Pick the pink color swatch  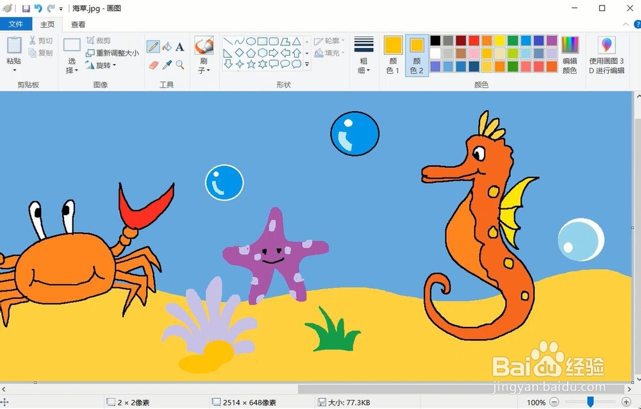click(474, 53)
